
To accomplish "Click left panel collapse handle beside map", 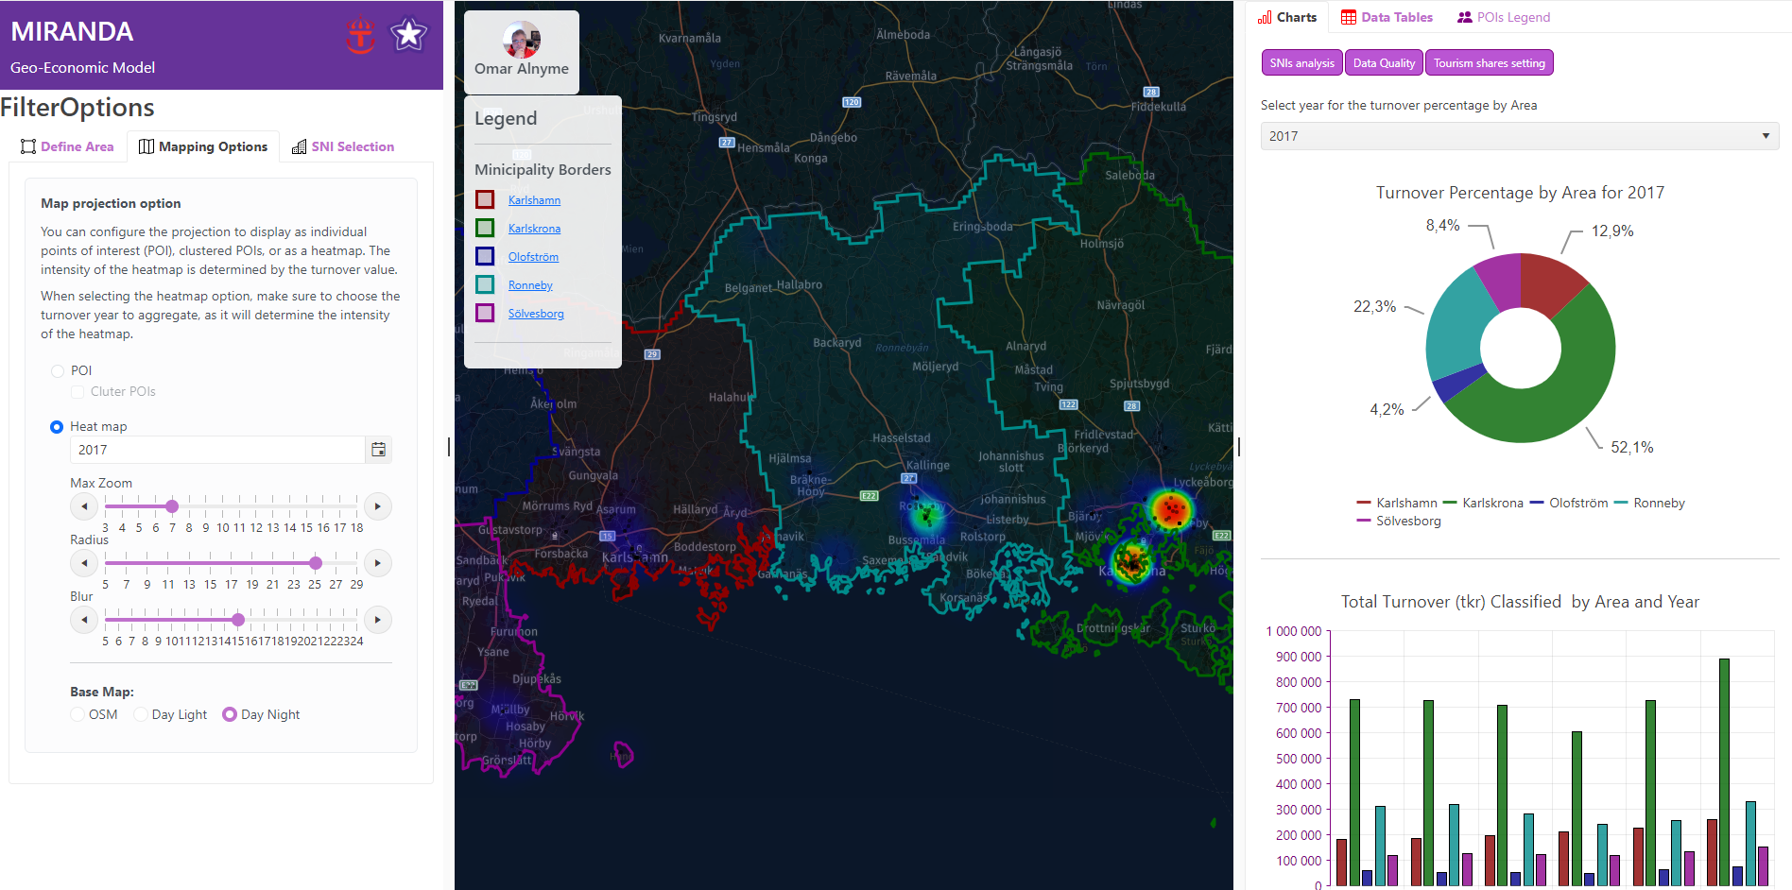I will point(449,447).
